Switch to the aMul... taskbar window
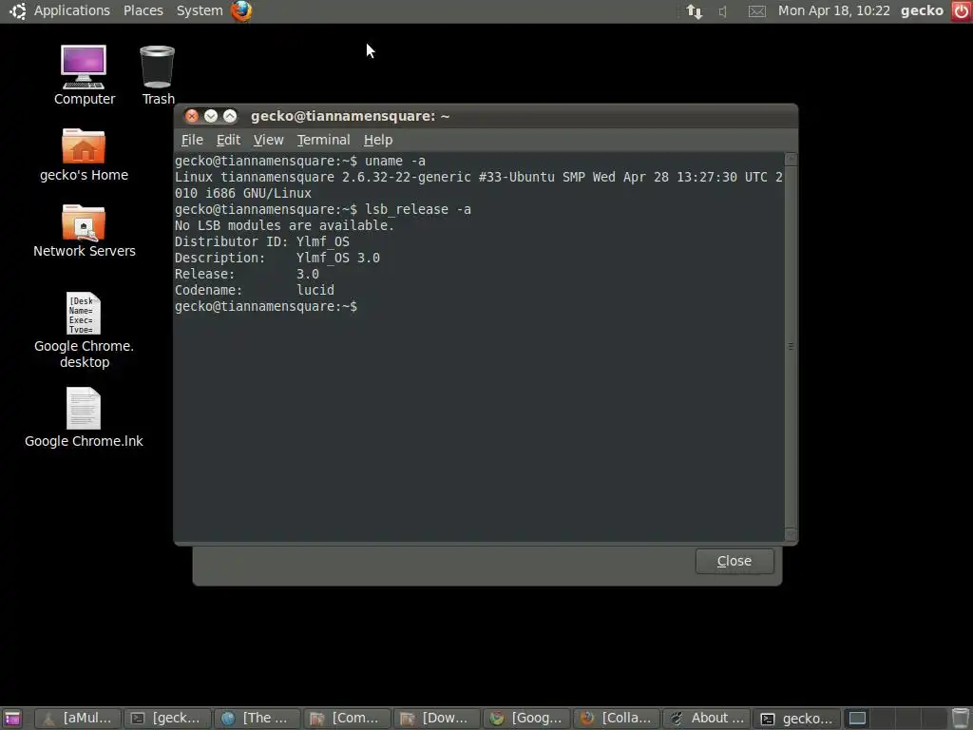 pos(78,719)
